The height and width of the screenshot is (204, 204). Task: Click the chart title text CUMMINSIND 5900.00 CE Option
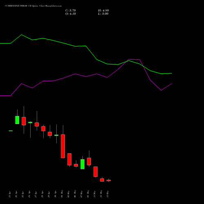[x=22, y=6]
